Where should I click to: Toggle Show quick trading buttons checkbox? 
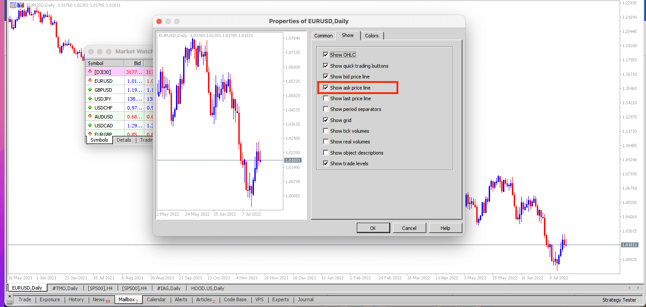(326, 66)
